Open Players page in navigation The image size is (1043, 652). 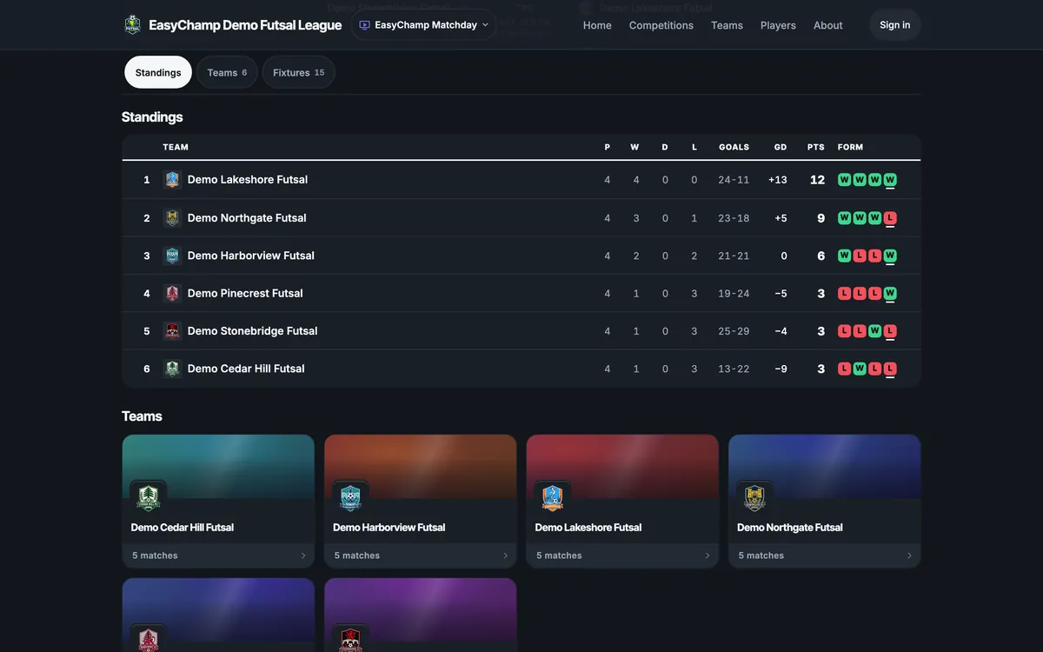(778, 25)
